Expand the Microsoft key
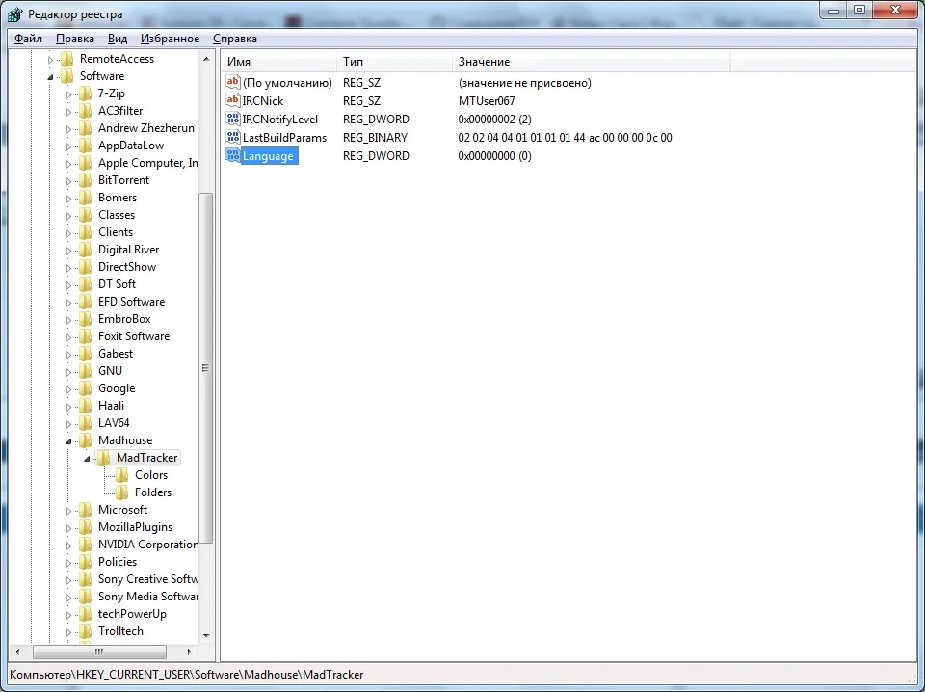The image size is (925, 692). 69,510
